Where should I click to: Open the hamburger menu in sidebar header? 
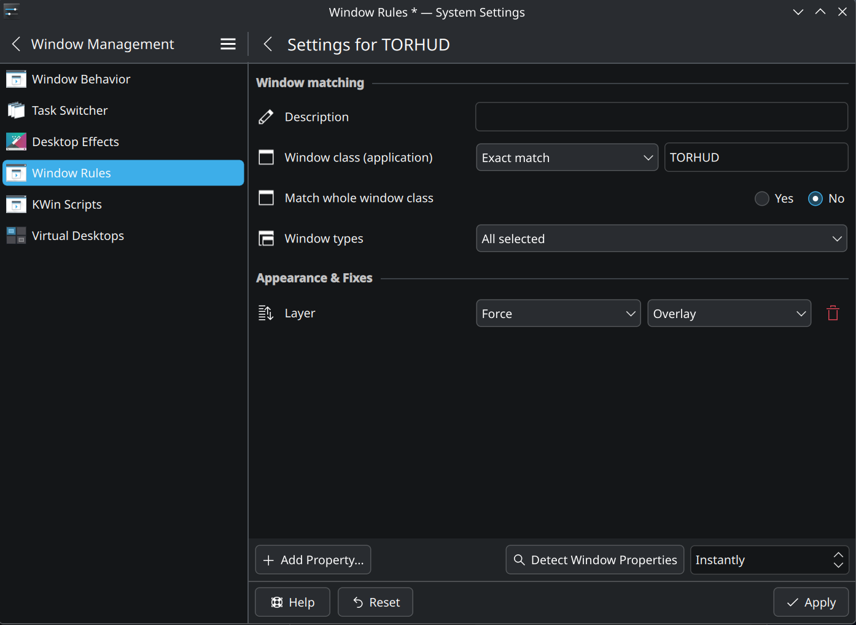[228, 44]
